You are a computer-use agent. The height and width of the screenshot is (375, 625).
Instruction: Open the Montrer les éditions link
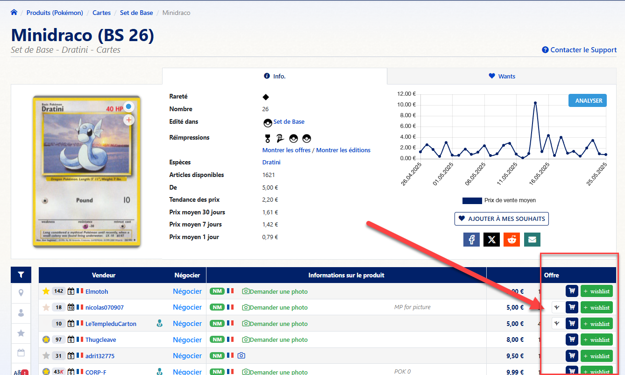[343, 150]
